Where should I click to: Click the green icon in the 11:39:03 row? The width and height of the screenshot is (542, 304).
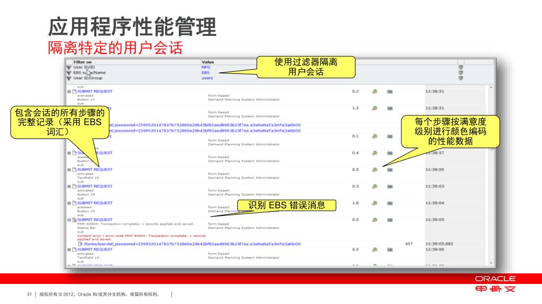pyautogui.click(x=374, y=186)
